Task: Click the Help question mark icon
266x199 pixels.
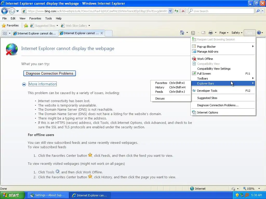Action: click(259, 33)
